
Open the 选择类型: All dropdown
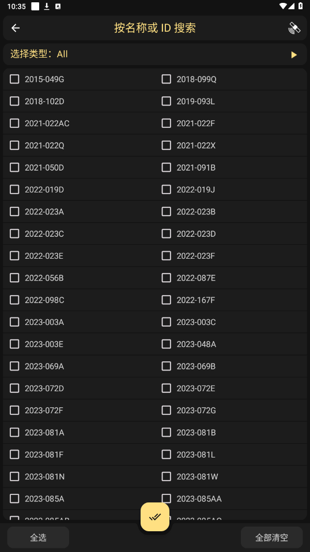[x=155, y=54]
